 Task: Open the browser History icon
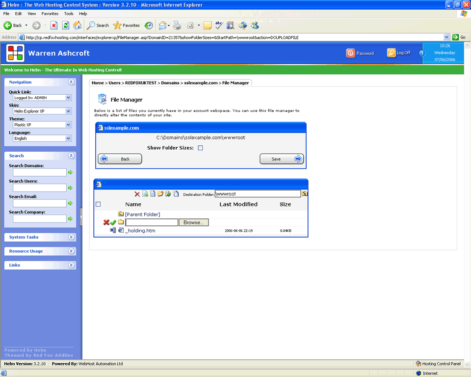(x=149, y=26)
